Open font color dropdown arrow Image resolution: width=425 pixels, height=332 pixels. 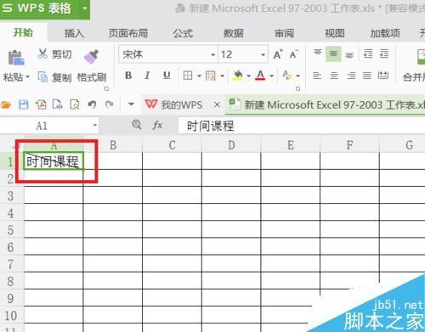[x=271, y=76]
